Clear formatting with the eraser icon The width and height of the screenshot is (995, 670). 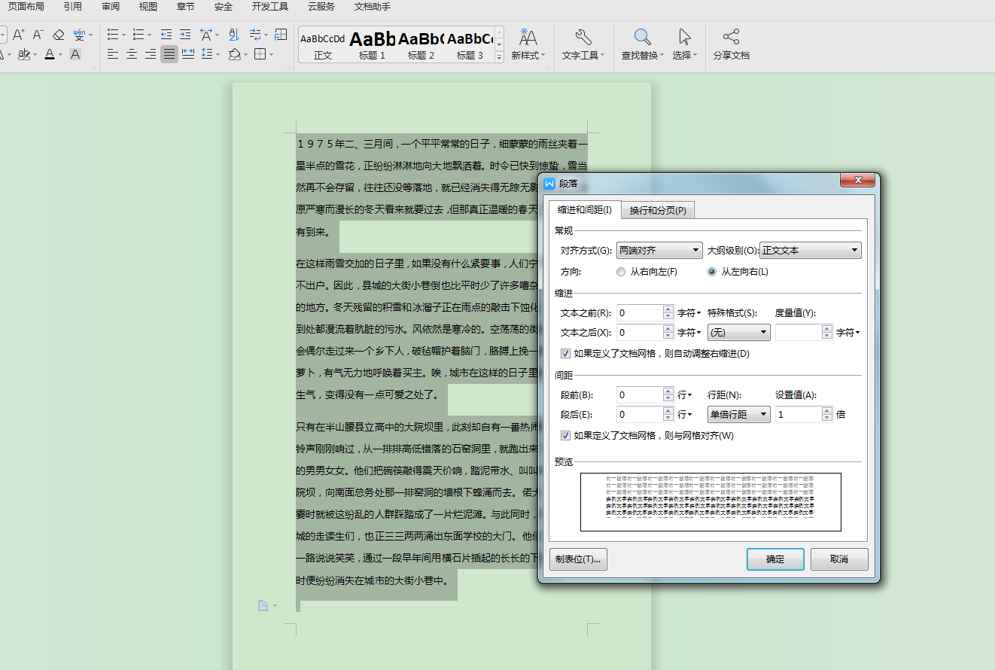point(58,35)
